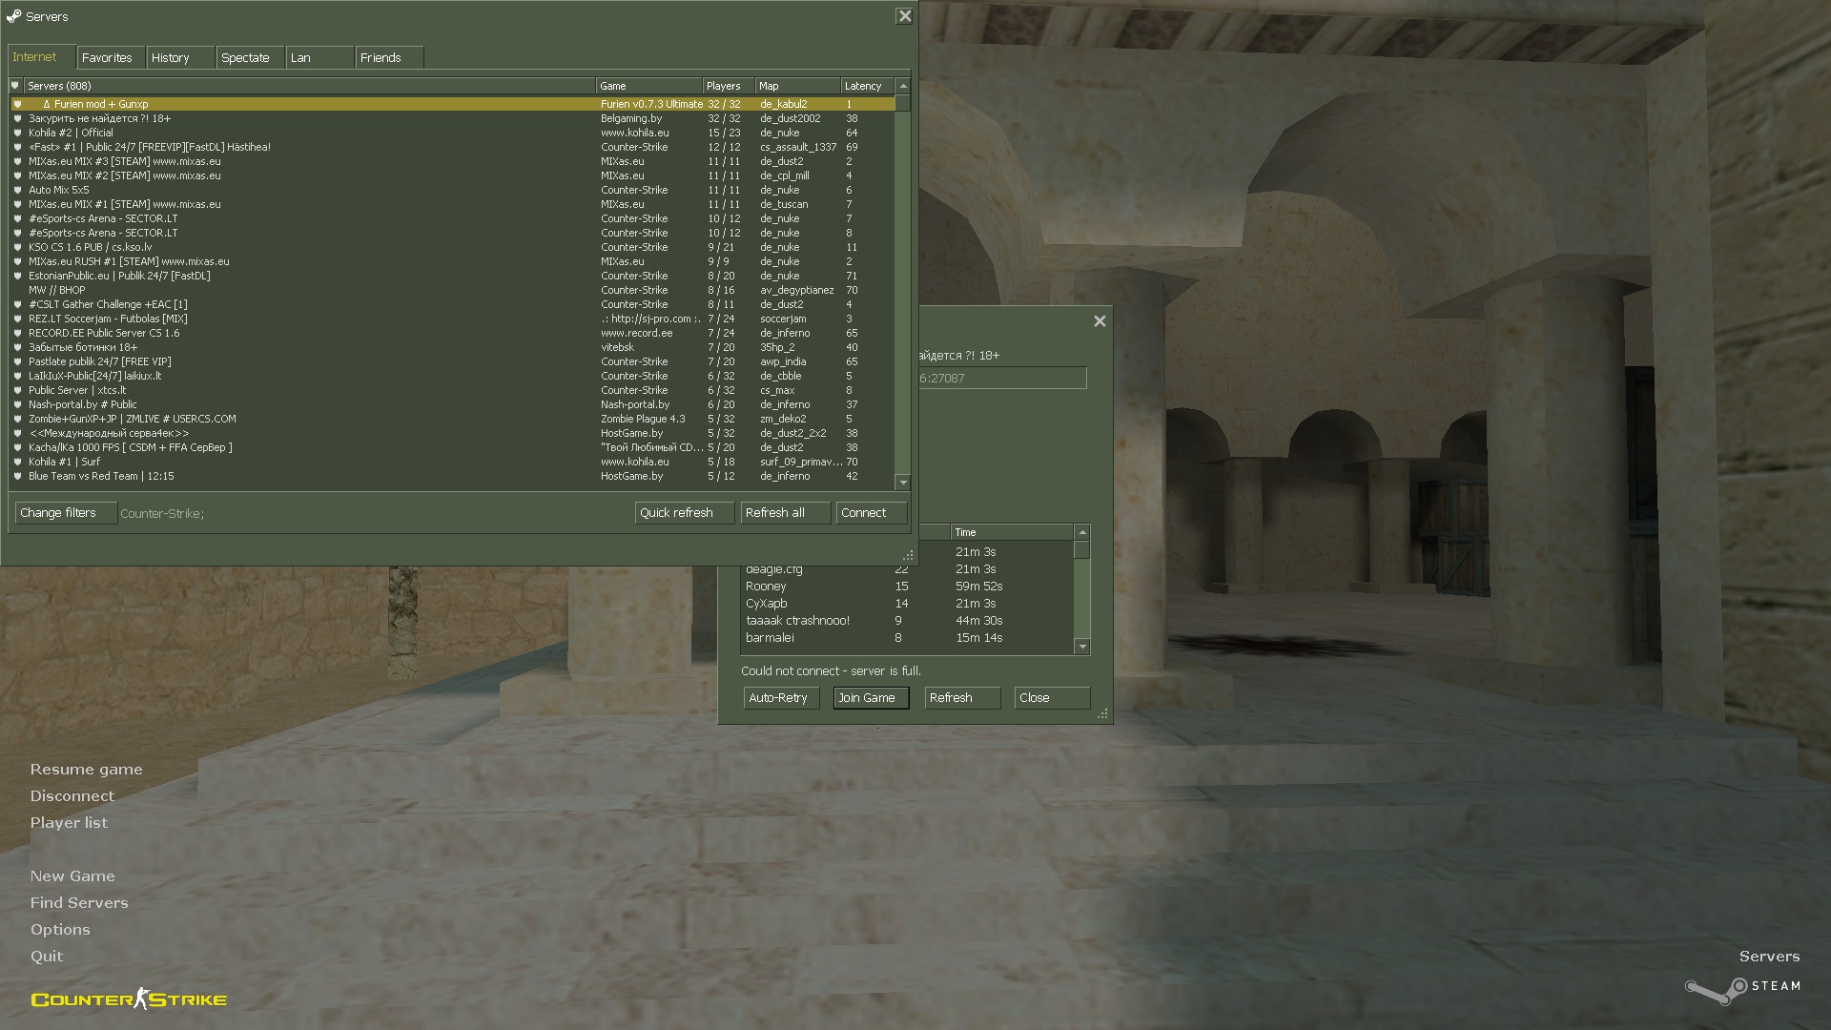Select the Pastlate publik 24/7 [FREE VIP] row
1831x1030 pixels.
[x=453, y=361]
